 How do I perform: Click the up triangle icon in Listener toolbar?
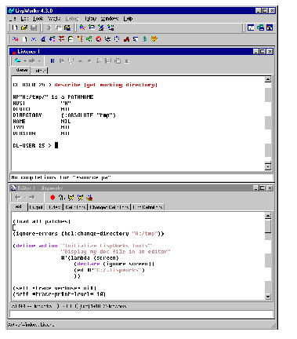[x=80, y=61]
